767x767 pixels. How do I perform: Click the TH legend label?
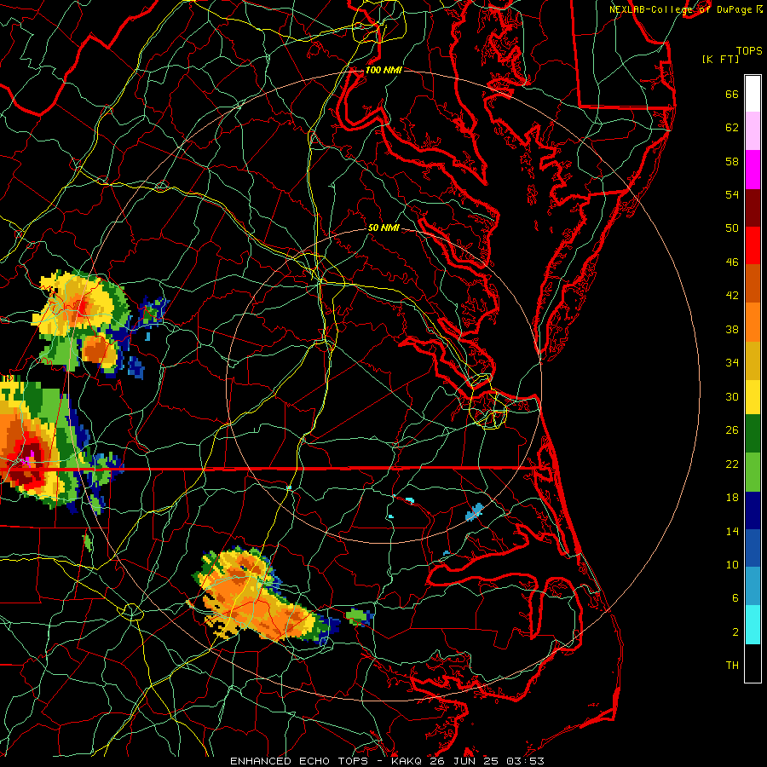(x=732, y=666)
